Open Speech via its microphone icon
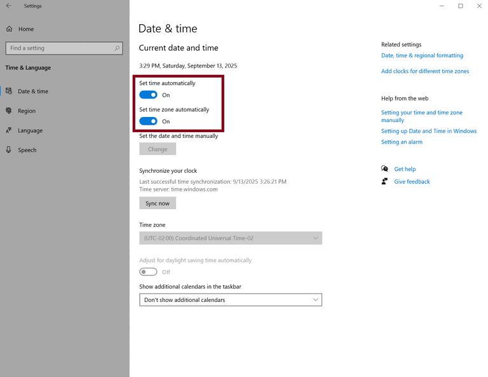This screenshot has width=488, height=377. 9,150
